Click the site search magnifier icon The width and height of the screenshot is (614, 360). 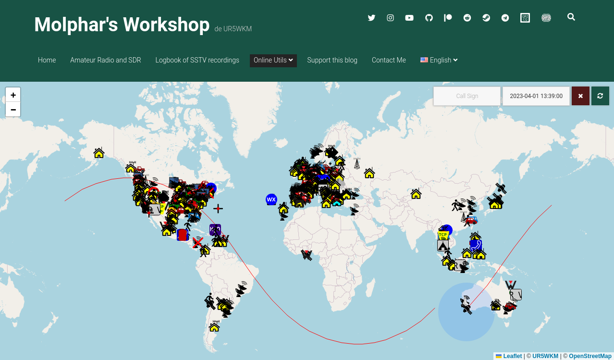(x=571, y=17)
